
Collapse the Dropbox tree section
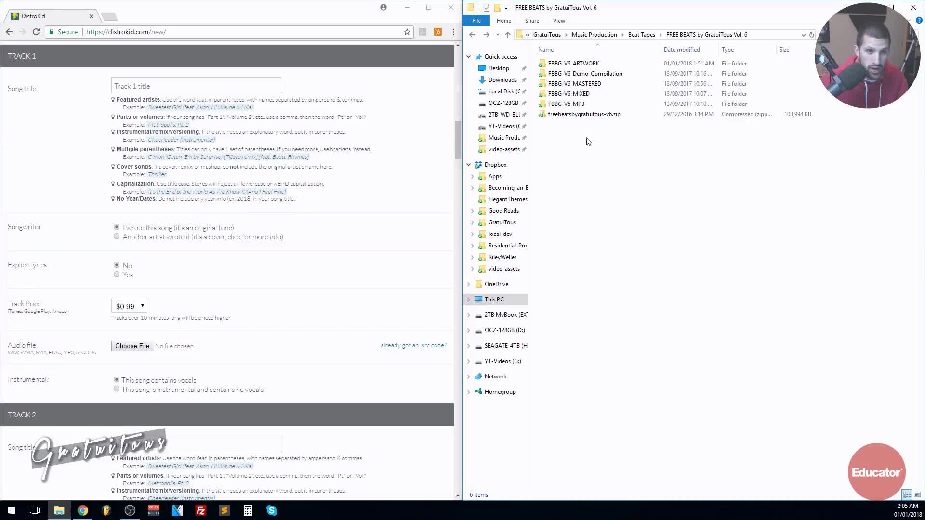(x=468, y=165)
